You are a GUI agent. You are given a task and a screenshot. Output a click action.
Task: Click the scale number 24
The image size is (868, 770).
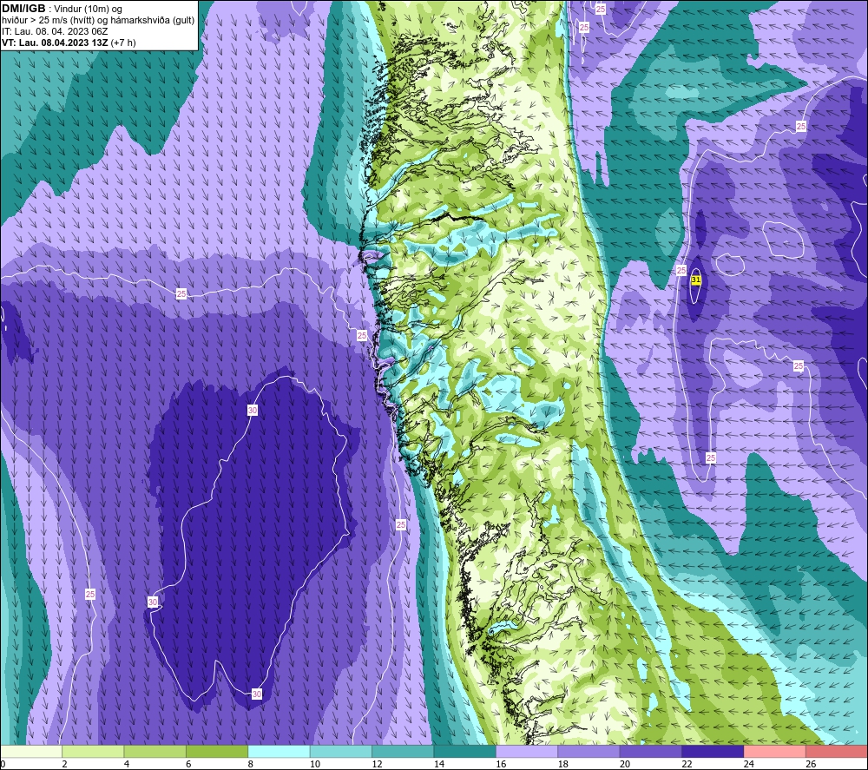point(749,764)
